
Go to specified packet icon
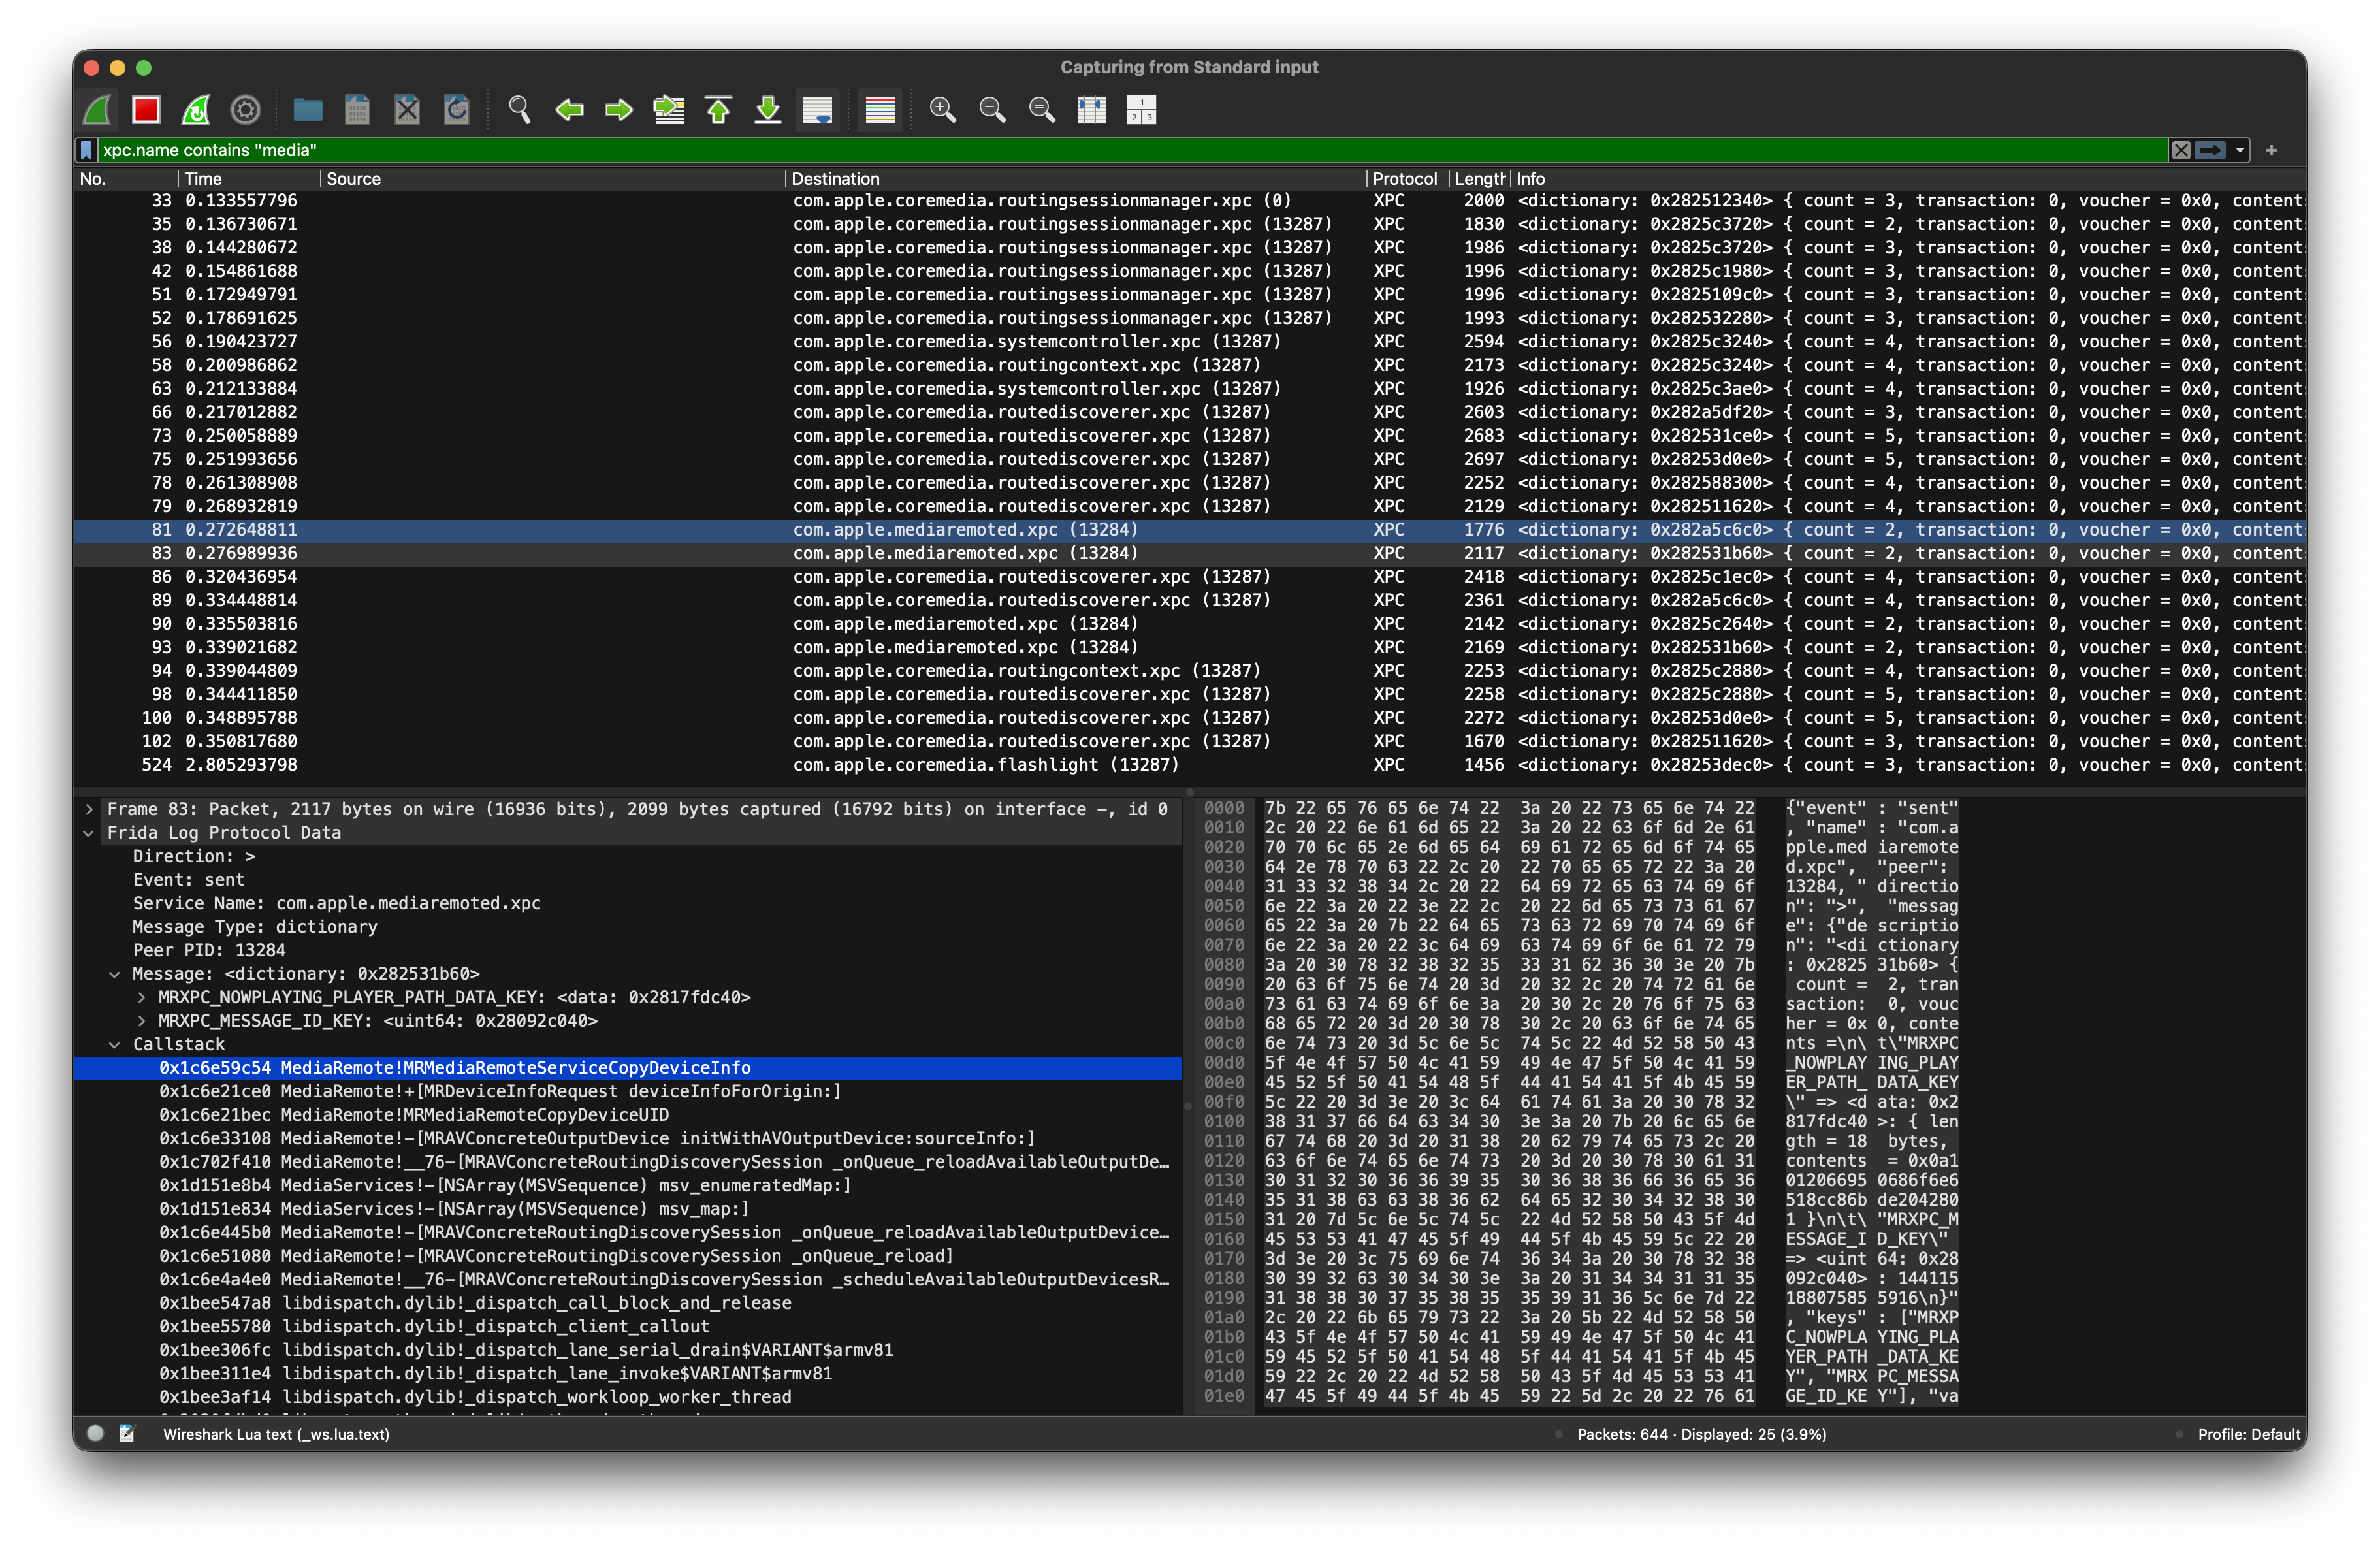pos(669,109)
